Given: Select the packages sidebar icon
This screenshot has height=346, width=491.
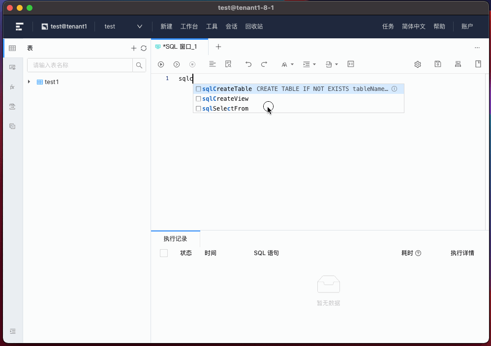Looking at the screenshot, I should 12,126.
